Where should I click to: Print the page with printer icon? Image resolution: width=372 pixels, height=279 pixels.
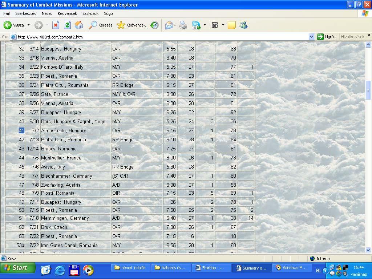(x=183, y=25)
